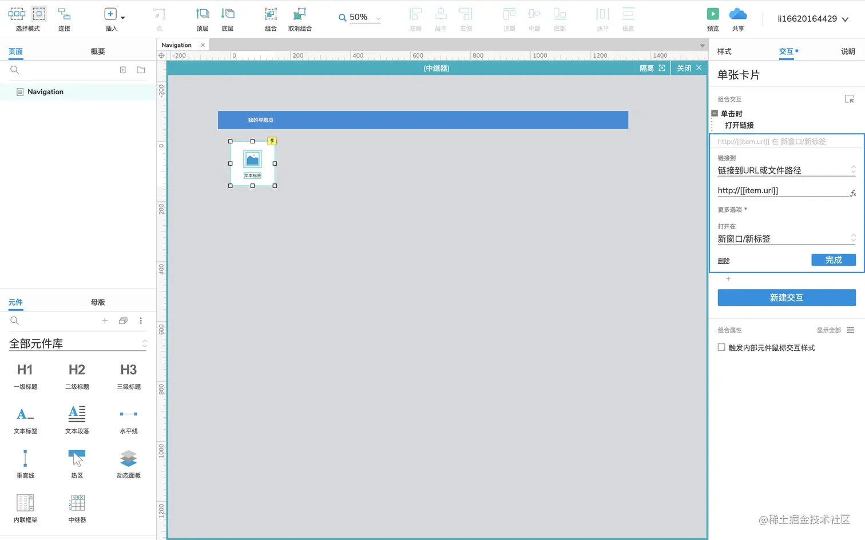Image resolution: width=865 pixels, height=540 pixels.
Task: Pick the Repeater (中继器) widget
Action: point(77,509)
